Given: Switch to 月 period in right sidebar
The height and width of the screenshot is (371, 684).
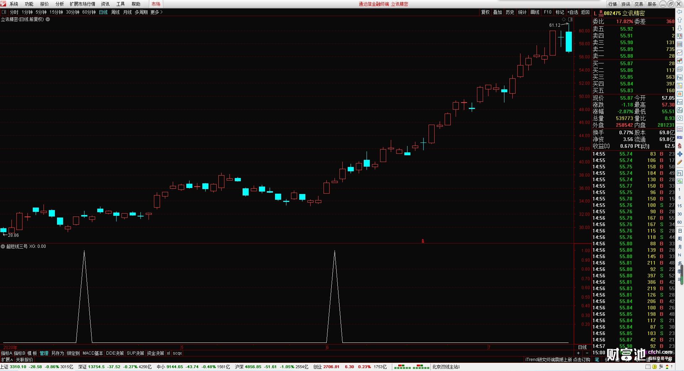Looking at the screenshot, I should tap(680, 247).
